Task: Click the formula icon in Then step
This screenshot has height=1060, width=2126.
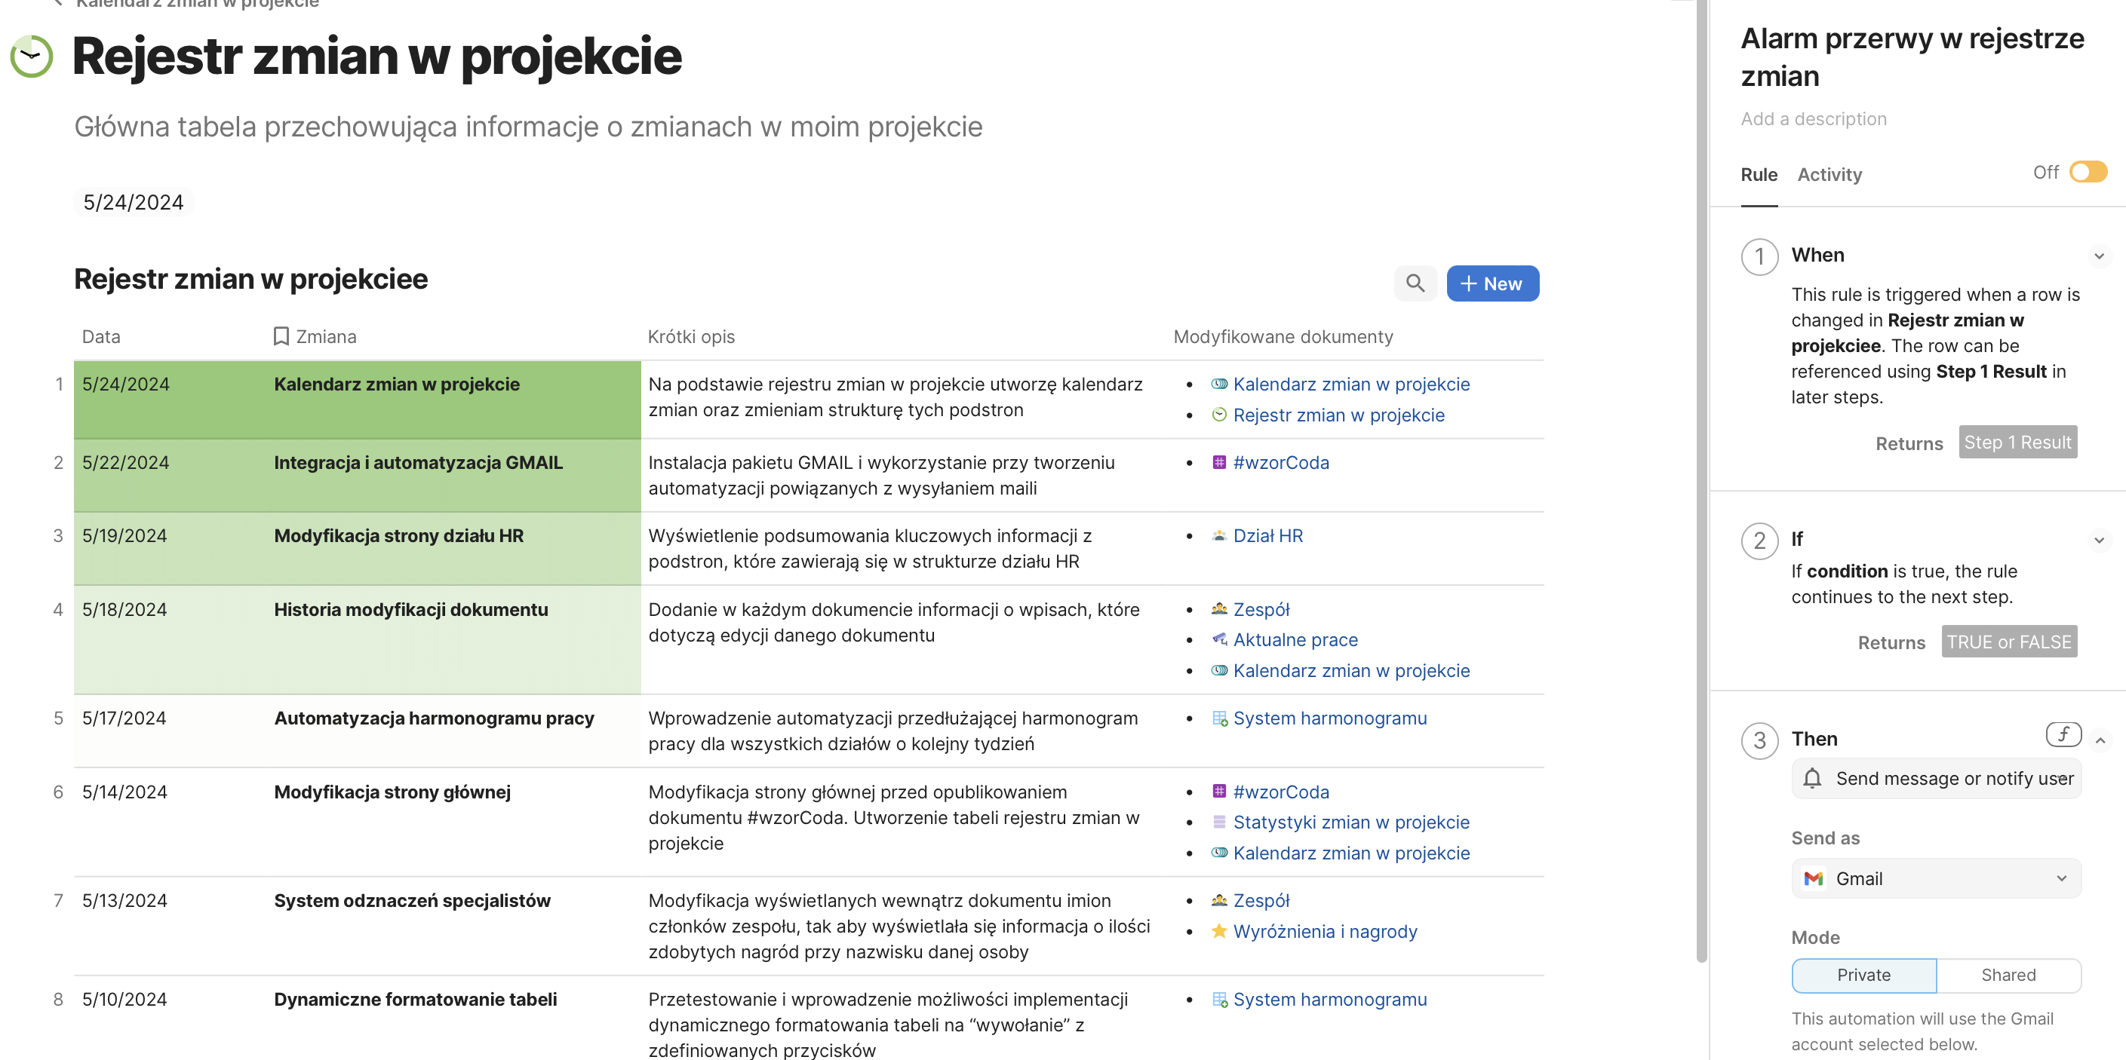Action: pyautogui.click(x=2062, y=734)
